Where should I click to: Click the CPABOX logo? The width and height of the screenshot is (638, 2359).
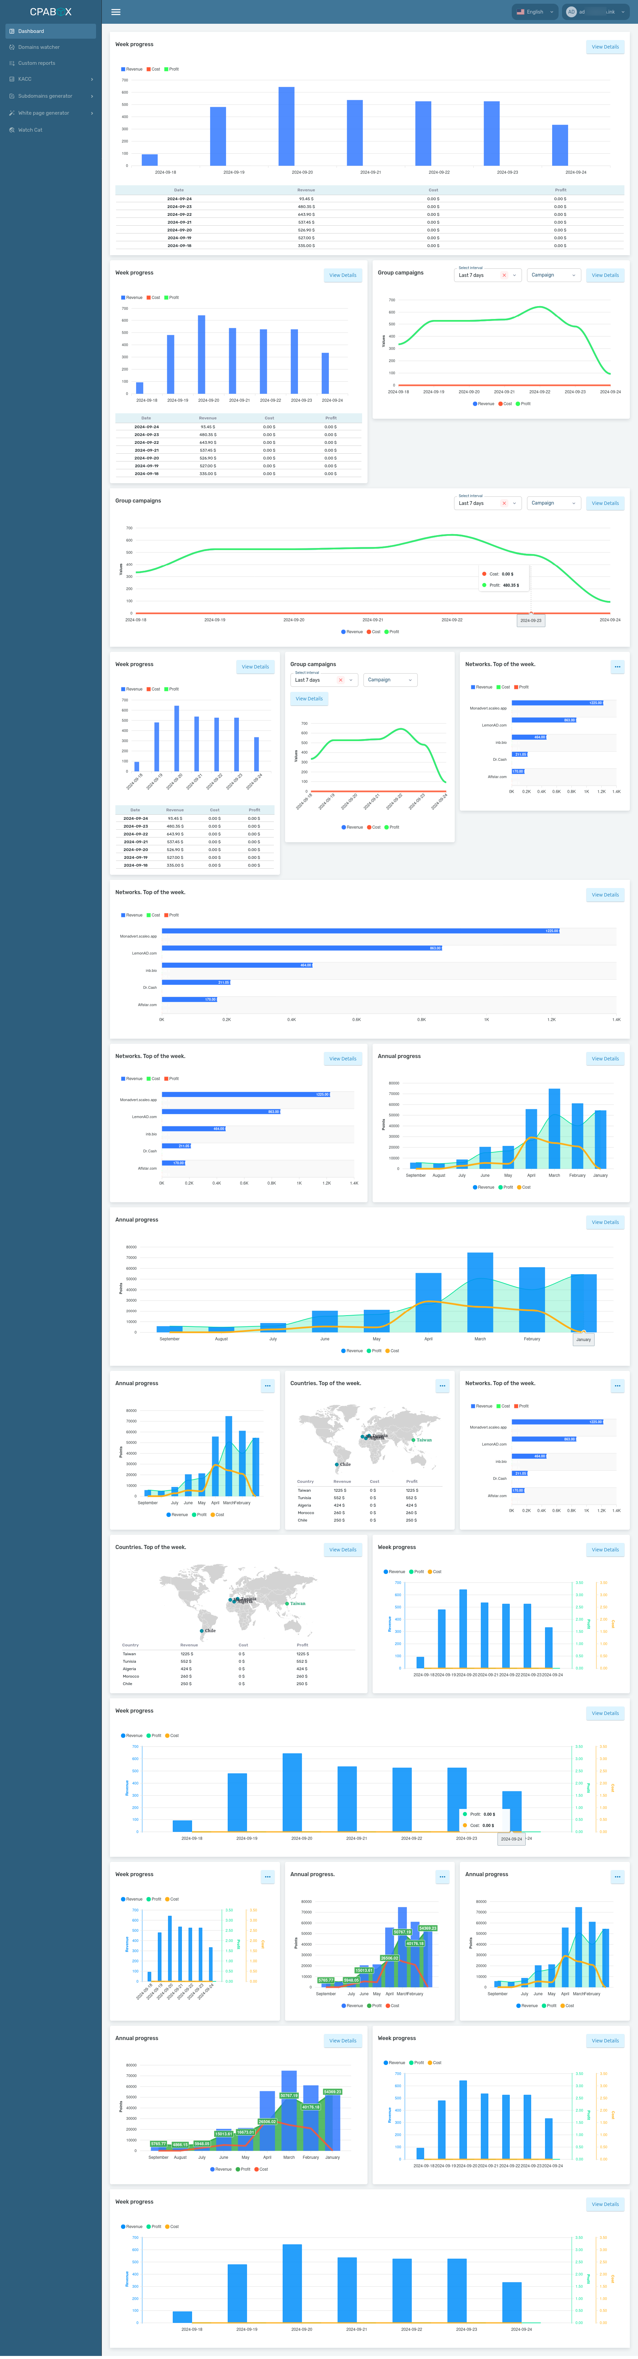50,12
